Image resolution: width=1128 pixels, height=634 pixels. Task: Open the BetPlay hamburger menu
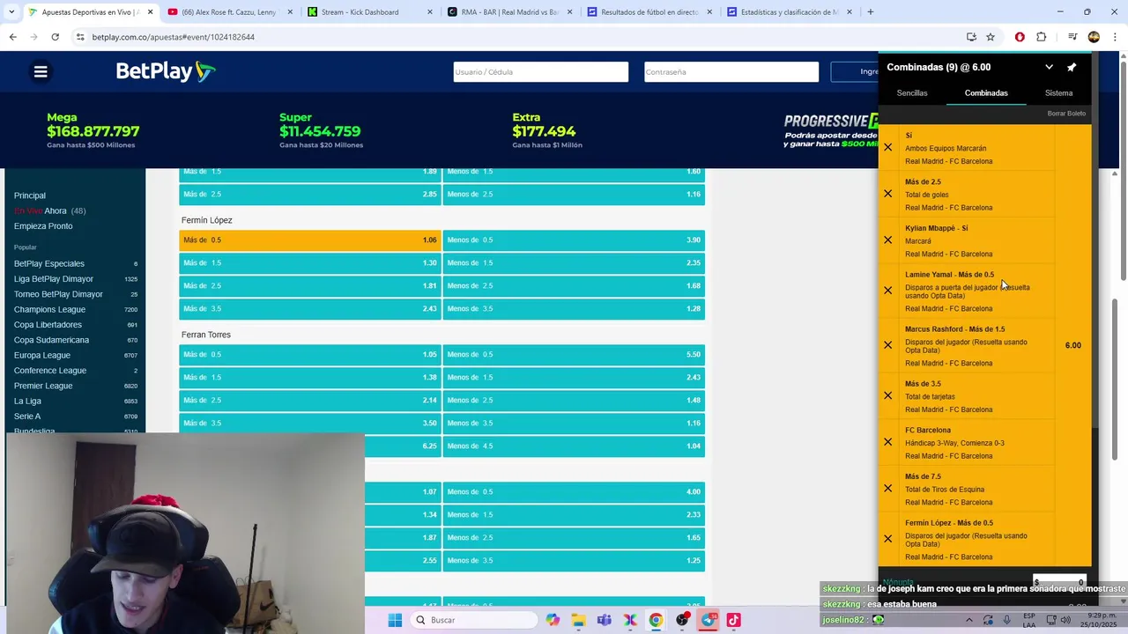[x=41, y=72]
